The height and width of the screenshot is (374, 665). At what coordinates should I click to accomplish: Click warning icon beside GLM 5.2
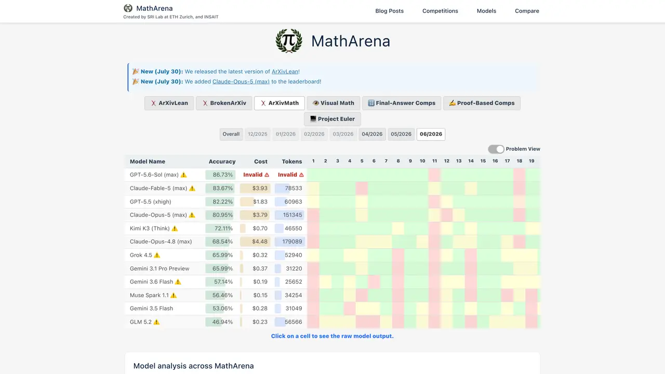click(156, 322)
